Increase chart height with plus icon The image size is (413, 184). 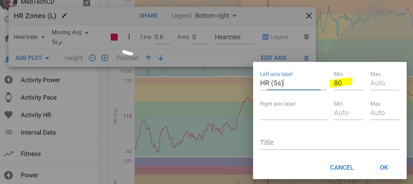105,58
